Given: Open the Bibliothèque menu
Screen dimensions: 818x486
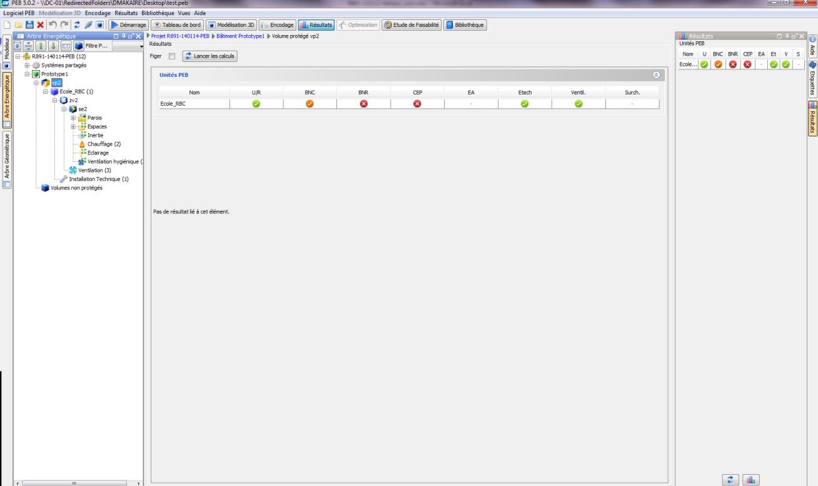Looking at the screenshot, I should (x=158, y=13).
